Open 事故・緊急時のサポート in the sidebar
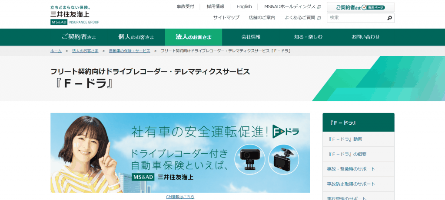The width and height of the screenshot is (445, 200). point(359,169)
